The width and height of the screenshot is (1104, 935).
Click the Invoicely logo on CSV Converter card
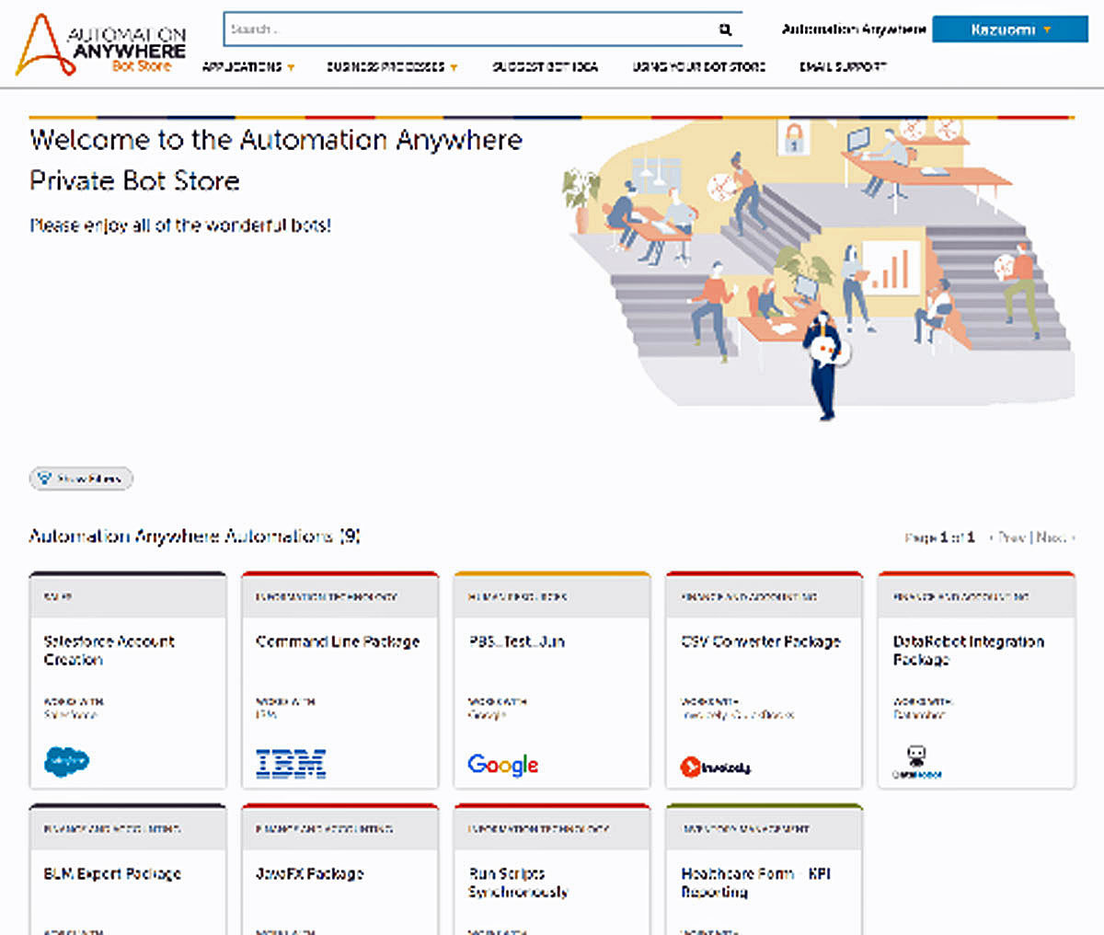715,767
